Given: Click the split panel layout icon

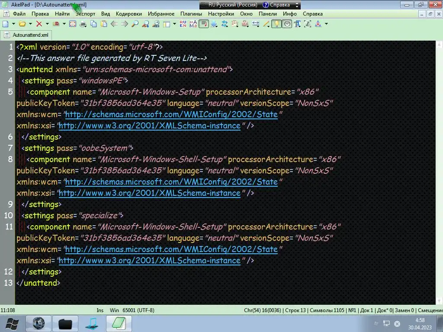Looking at the screenshot, I should click(167, 24).
